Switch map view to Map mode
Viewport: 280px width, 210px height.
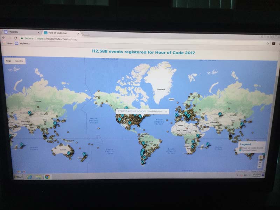point(8,61)
